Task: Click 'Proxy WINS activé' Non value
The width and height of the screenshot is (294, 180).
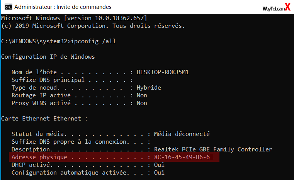Action: (x=142, y=103)
